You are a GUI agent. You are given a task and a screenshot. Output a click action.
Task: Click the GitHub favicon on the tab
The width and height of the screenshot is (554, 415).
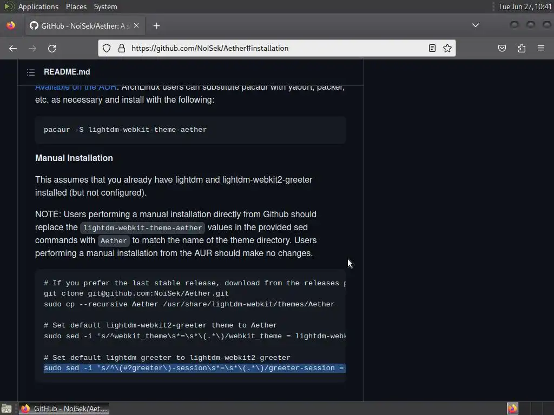click(x=34, y=25)
